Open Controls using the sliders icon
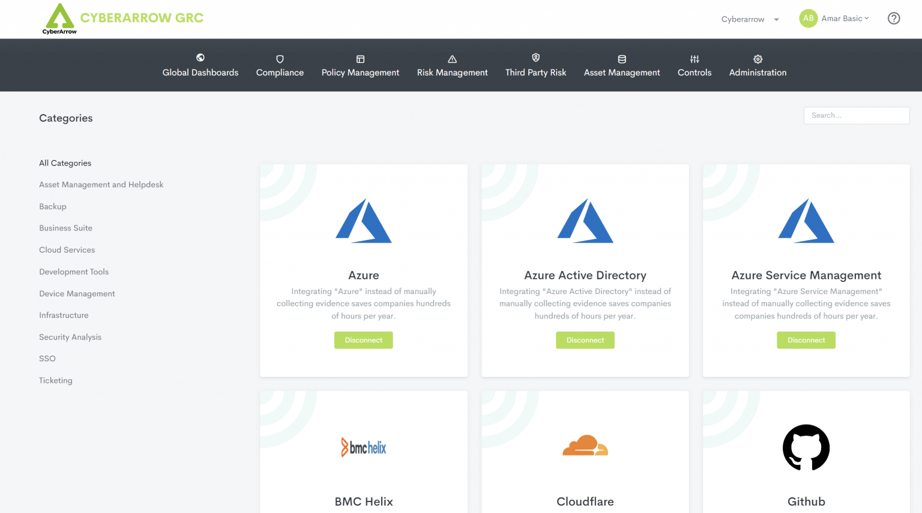Viewport: 922px width, 513px height. point(694,58)
